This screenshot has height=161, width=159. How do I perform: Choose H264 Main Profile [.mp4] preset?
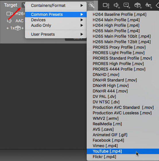123,20
